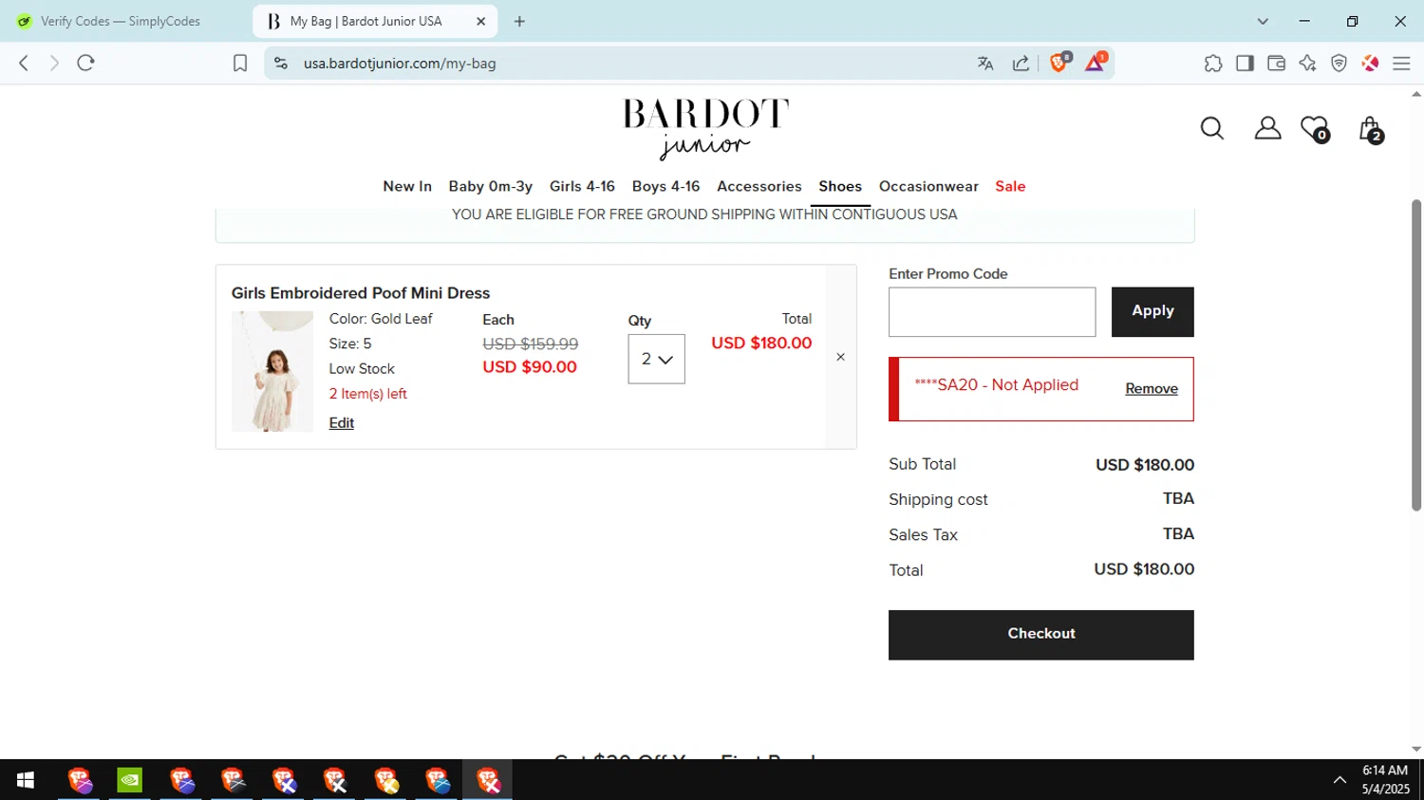Open the Windows Start menu
This screenshot has width=1424, height=800.
[26, 780]
